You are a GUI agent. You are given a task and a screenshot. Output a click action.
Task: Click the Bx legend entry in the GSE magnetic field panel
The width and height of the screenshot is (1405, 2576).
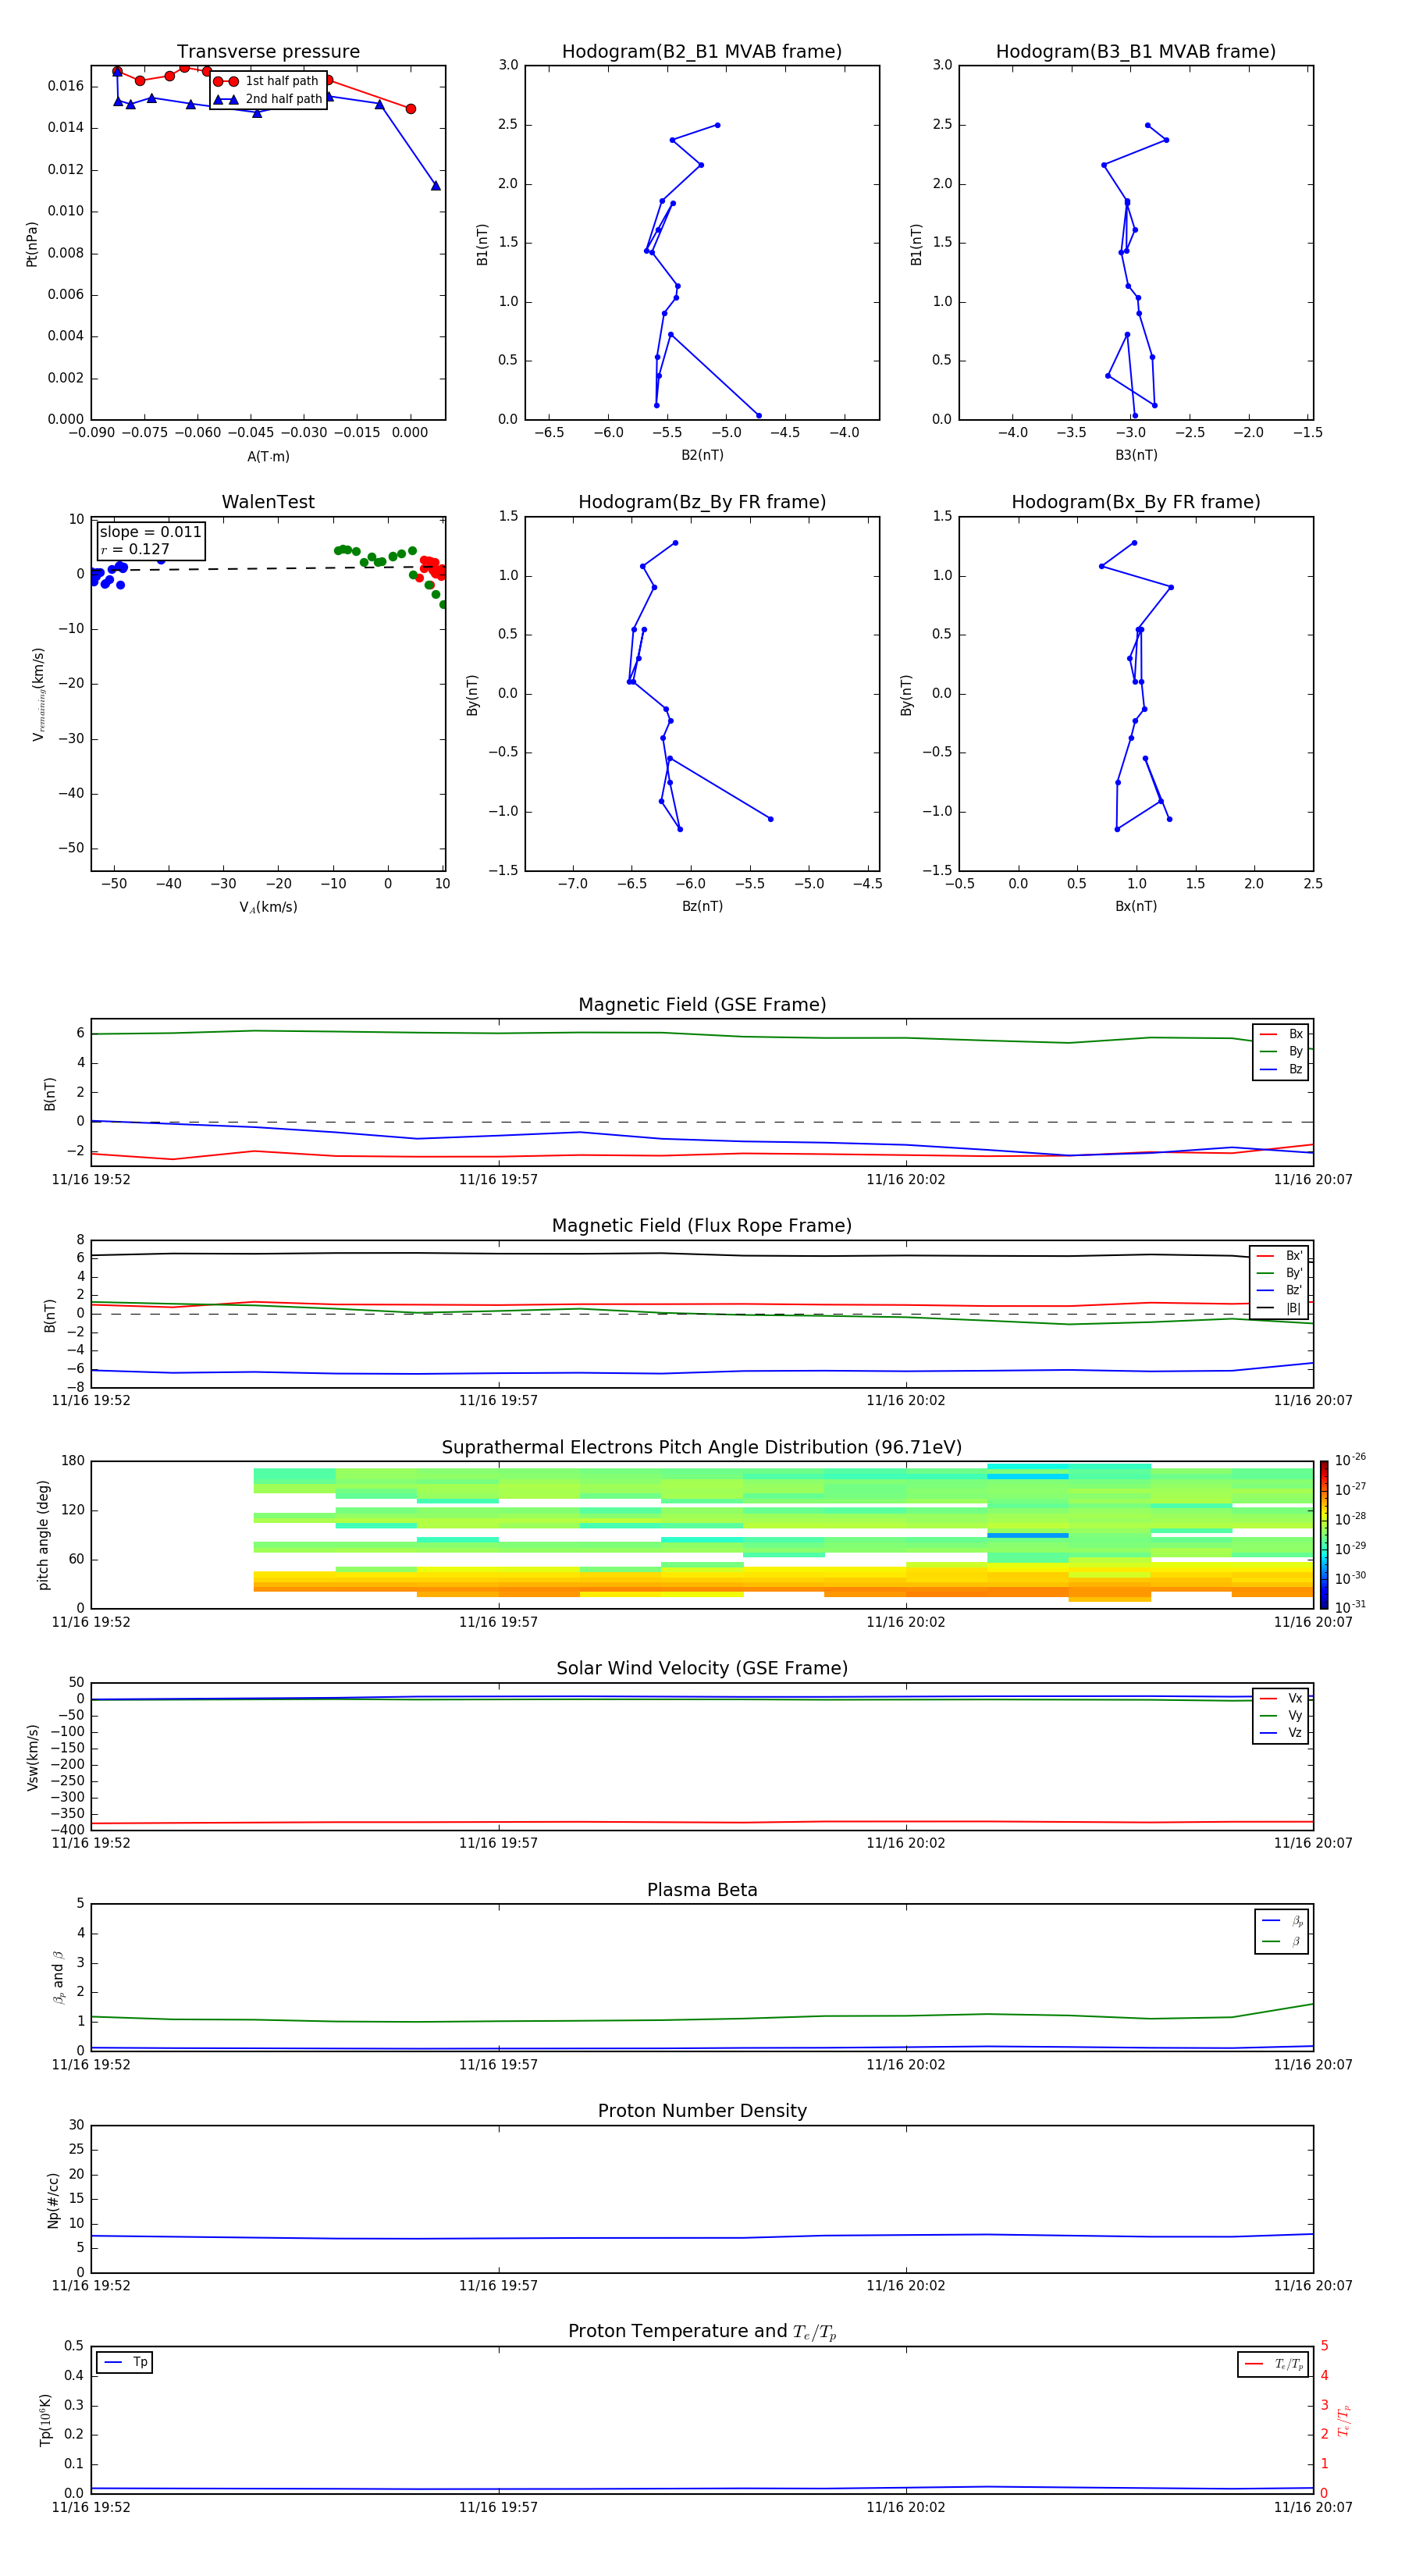(1280, 1034)
